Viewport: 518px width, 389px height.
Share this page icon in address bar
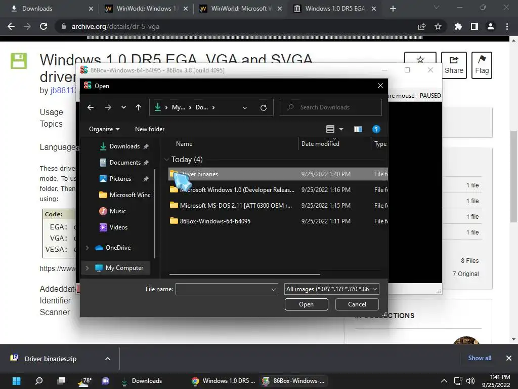(422, 26)
